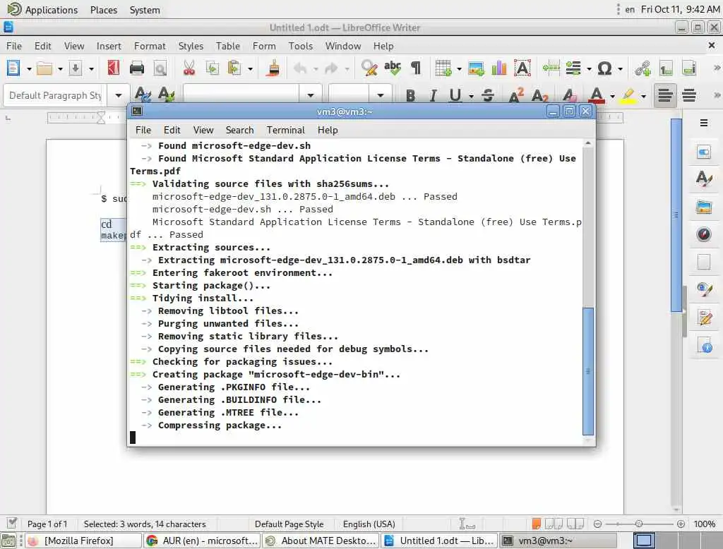The width and height of the screenshot is (723, 549).
Task: Open New document type dropdown arrow
Action: 29,68
